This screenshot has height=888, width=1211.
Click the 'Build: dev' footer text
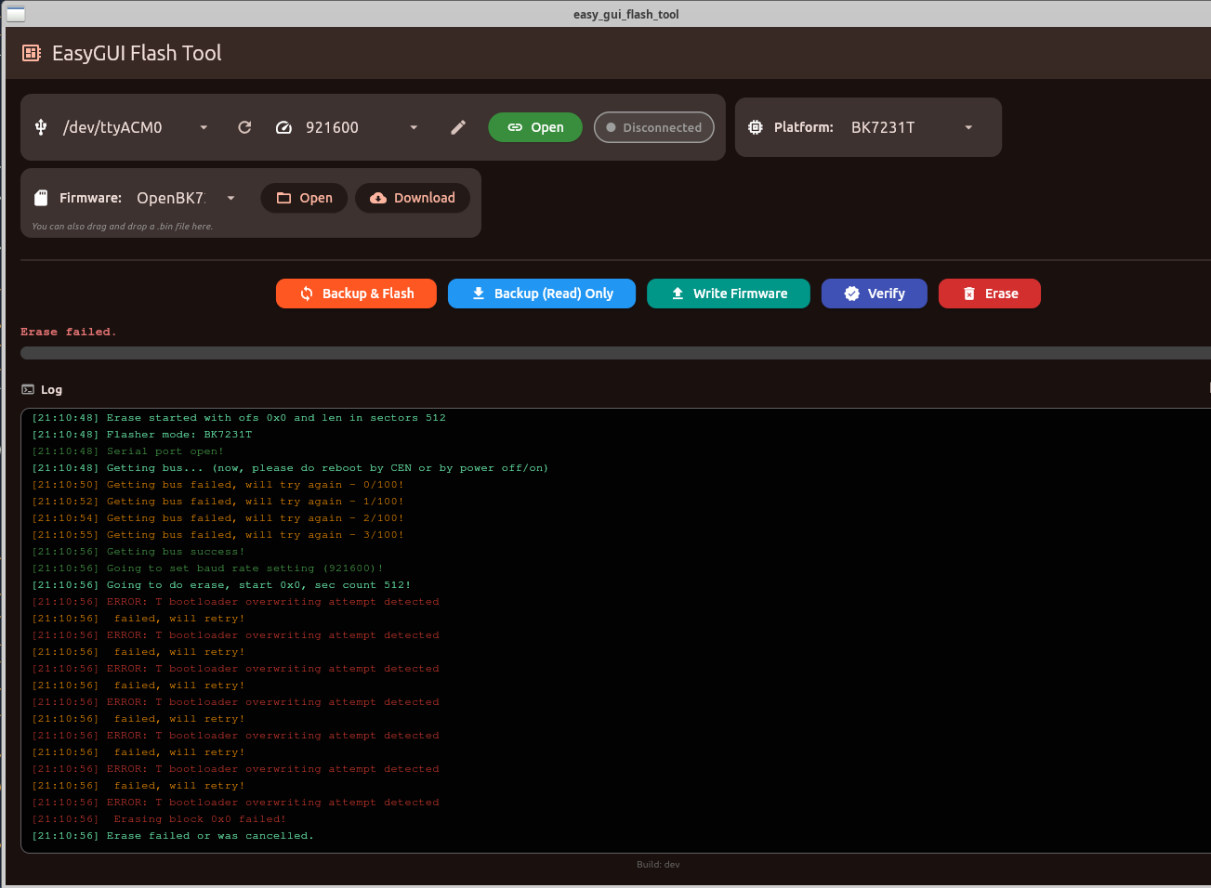point(658,865)
